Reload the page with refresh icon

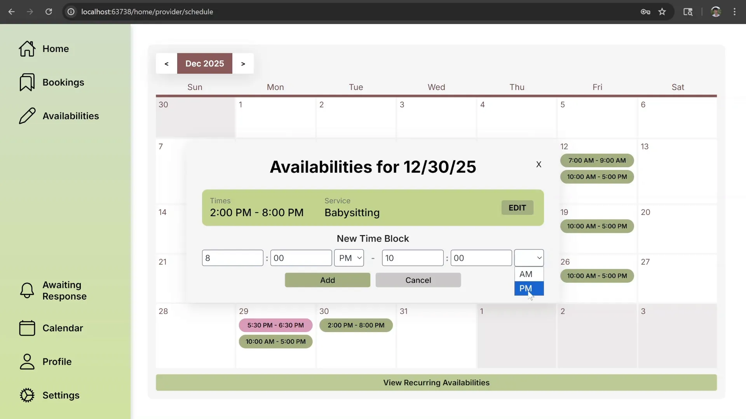49,12
